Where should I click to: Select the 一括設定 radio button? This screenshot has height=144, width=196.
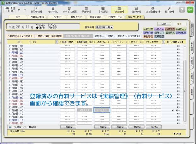pos(10,127)
